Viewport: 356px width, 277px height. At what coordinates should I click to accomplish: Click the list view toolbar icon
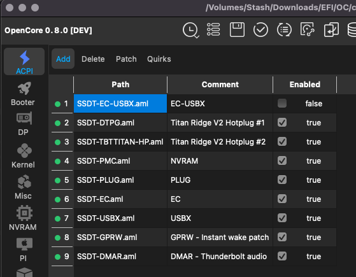(x=213, y=29)
